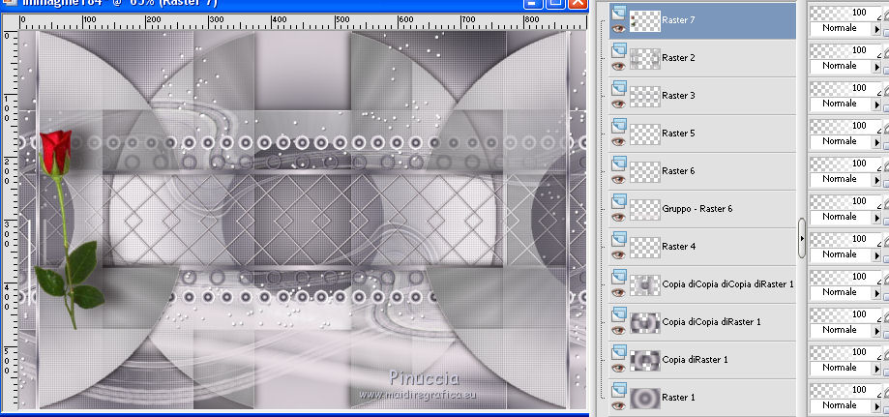Viewport: 889px width, 417px height.
Task: Click the raster layer type icon of Raster 7
Action: [619, 13]
